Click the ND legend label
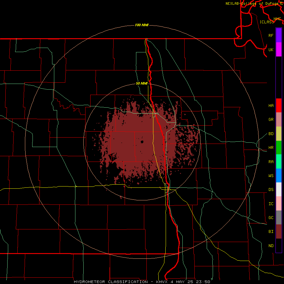The height and width of the screenshot is (284, 284). 271,246
